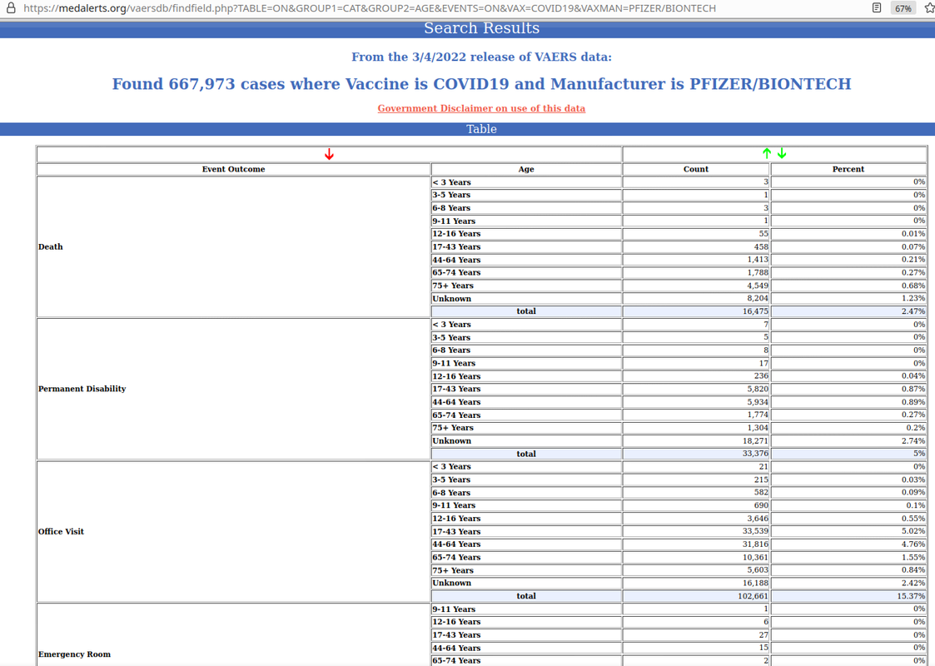Click count 8,204 for Death Unknown age

696,299
